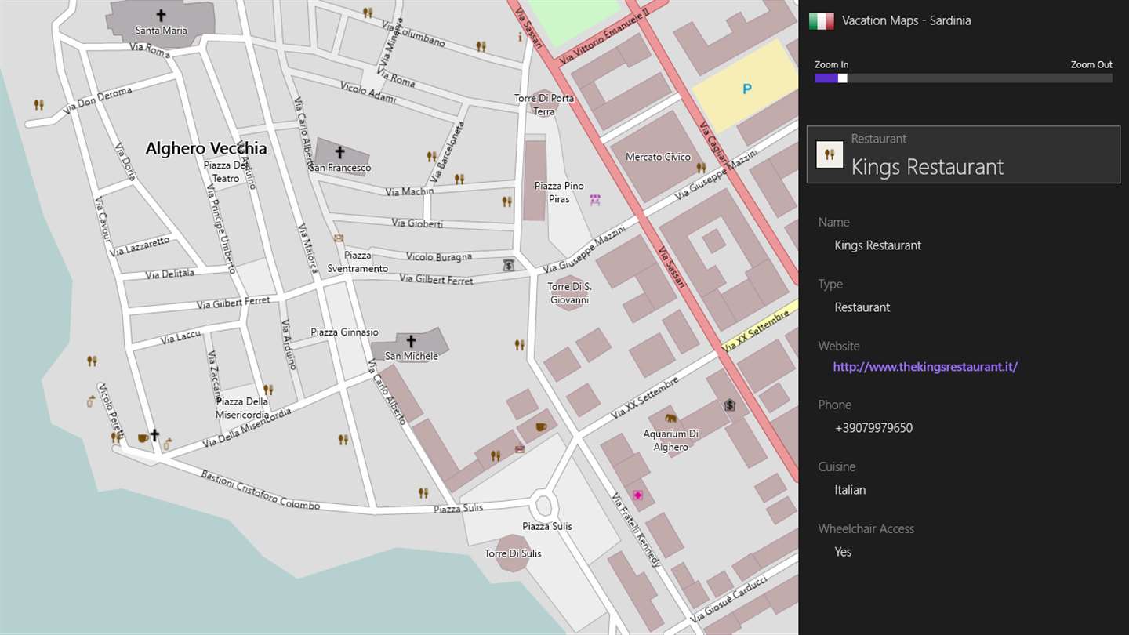This screenshot has width=1129, height=635.
Task: Click the pink pharmacy cross icon
Action: click(638, 495)
